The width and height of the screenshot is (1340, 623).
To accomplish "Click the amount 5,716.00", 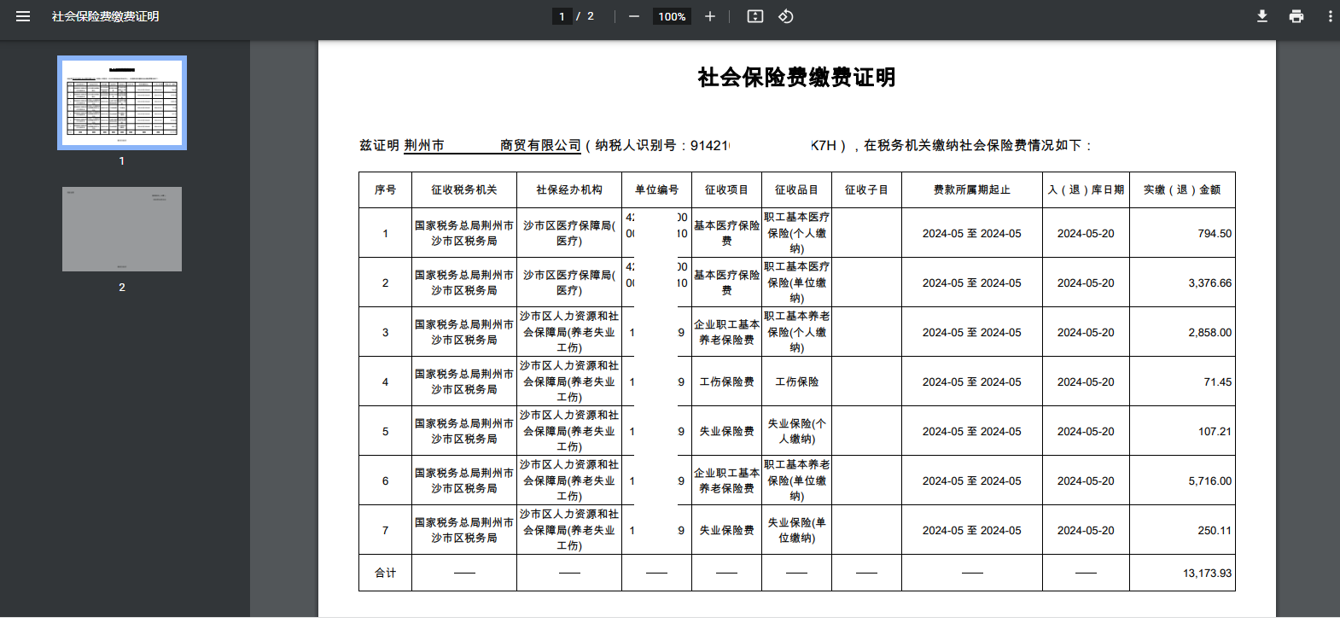I will tap(1210, 480).
